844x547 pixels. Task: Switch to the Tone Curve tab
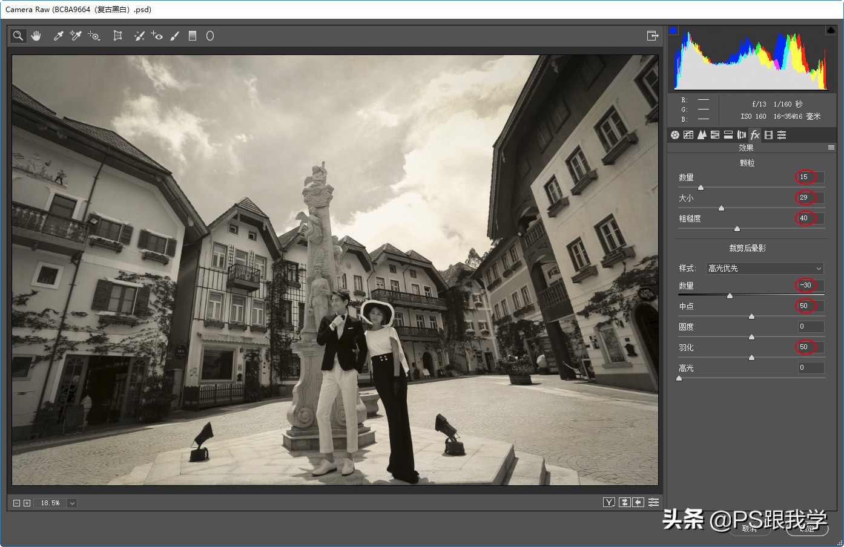pos(688,134)
